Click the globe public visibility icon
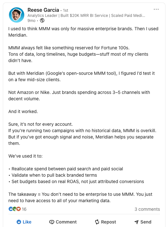The width and height of the screenshot is (168, 227). (x=42, y=21)
